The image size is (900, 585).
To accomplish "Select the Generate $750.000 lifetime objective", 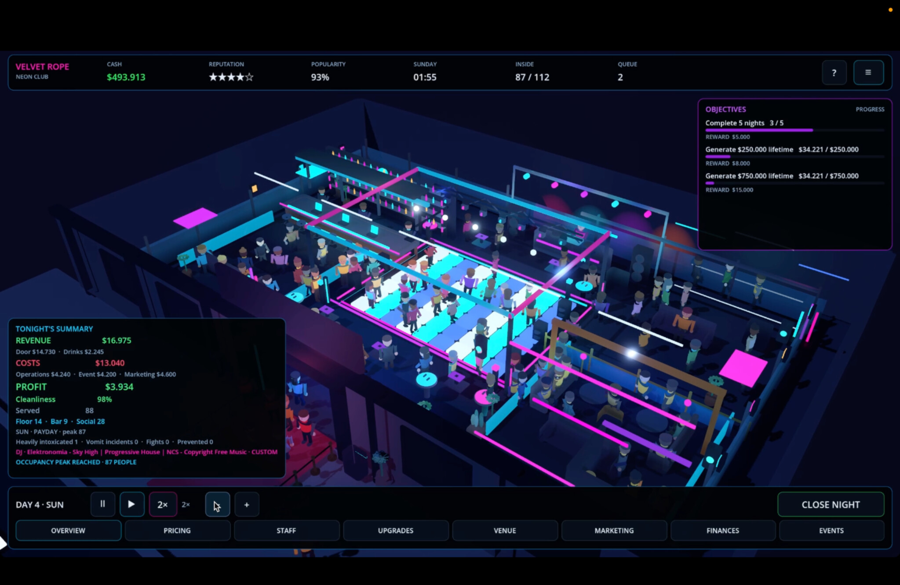I will (782, 176).
